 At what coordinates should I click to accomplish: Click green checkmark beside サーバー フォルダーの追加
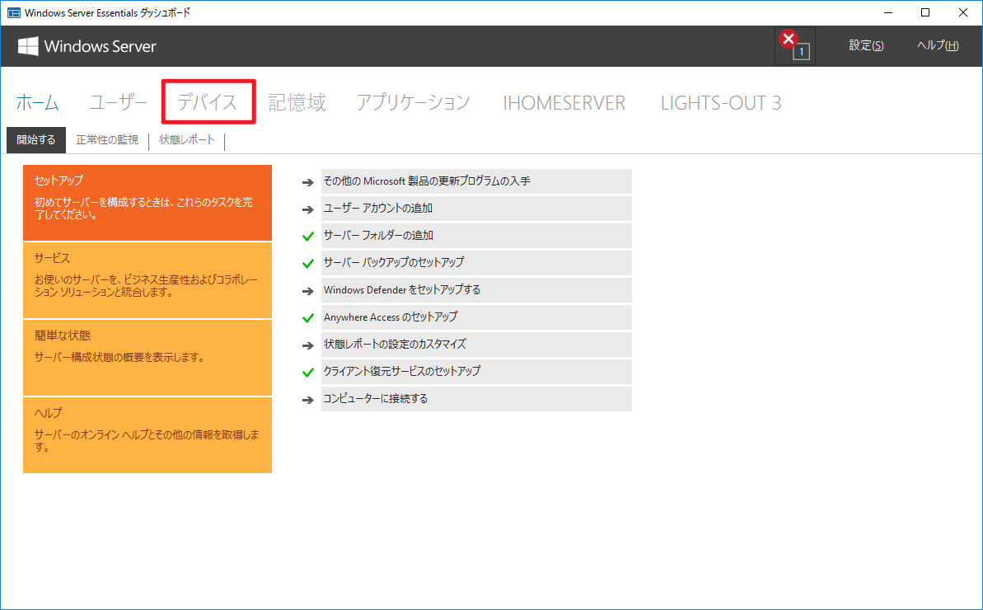pos(308,237)
